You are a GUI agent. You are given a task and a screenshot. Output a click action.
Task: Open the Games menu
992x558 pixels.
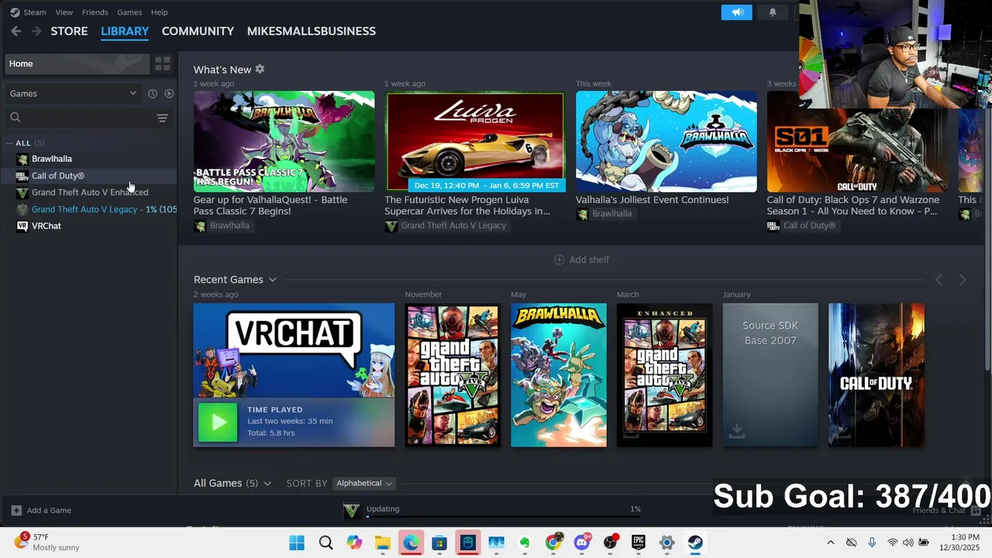[x=129, y=12]
